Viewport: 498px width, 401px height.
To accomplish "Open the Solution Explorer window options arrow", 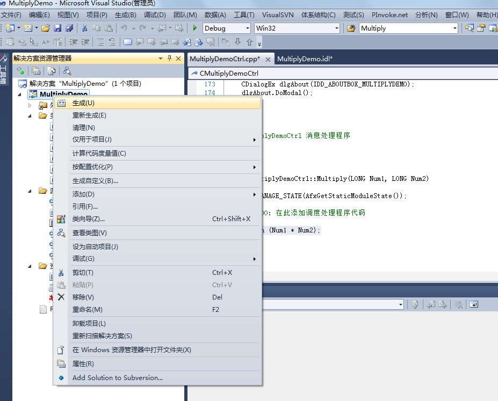I will 161,59.
